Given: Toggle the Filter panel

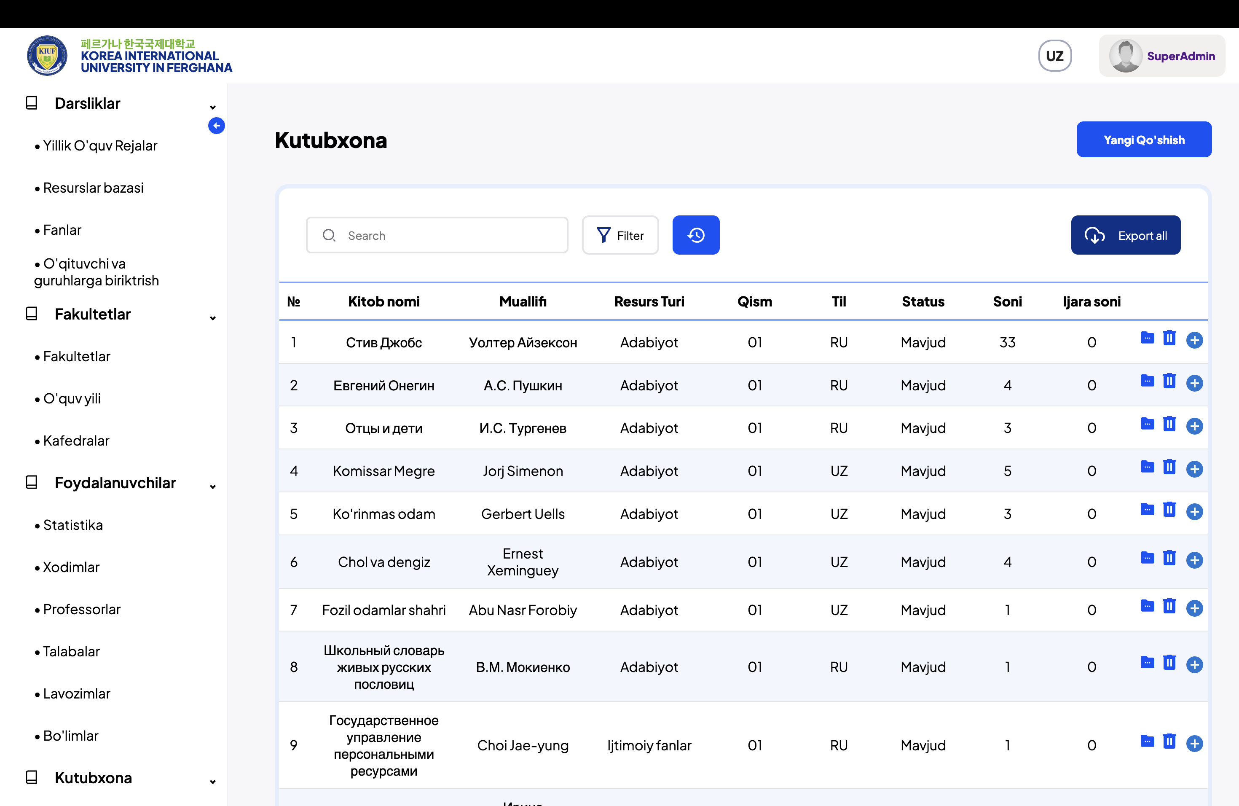Looking at the screenshot, I should click(x=620, y=235).
